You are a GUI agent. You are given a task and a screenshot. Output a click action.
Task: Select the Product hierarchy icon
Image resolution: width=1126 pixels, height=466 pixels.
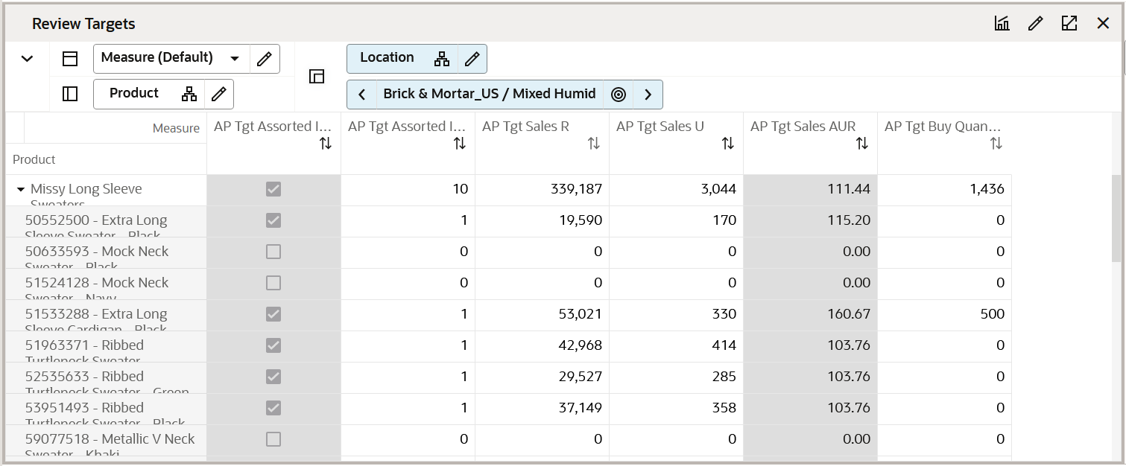(189, 94)
